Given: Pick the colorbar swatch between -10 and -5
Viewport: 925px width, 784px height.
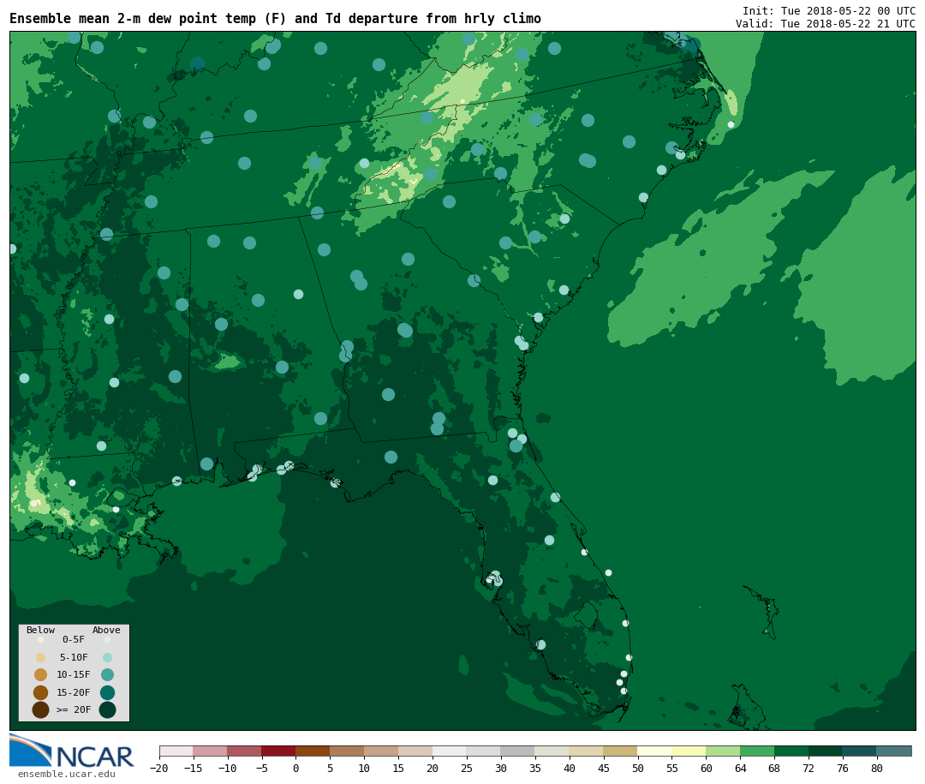Looking at the screenshot, I should 245,751.
